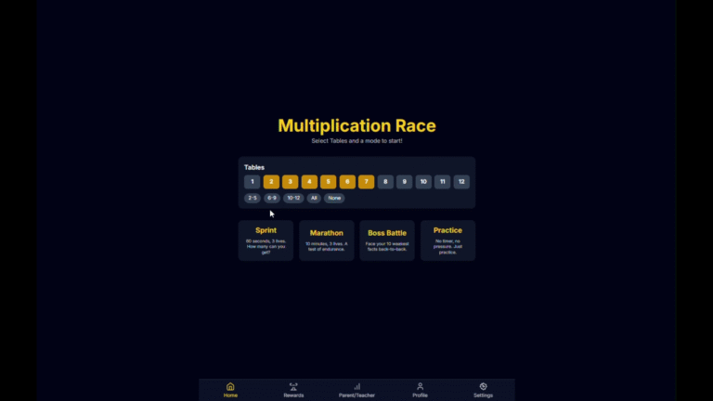Select All tables preset
The image size is (713, 401).
pos(314,198)
